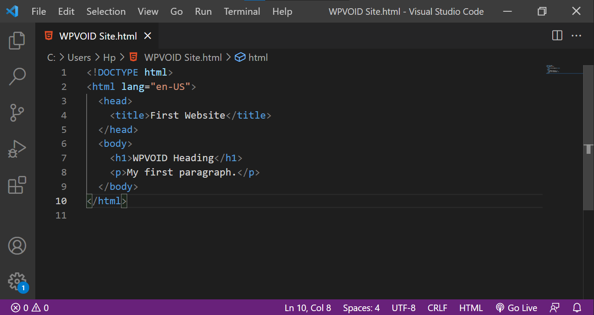This screenshot has width=594, height=315.
Task: Open the CRLF line-ending selector
Action: (x=437, y=308)
